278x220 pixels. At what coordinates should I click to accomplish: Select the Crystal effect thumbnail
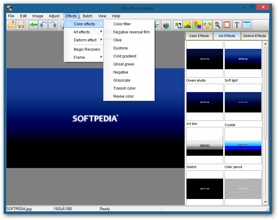(243, 102)
